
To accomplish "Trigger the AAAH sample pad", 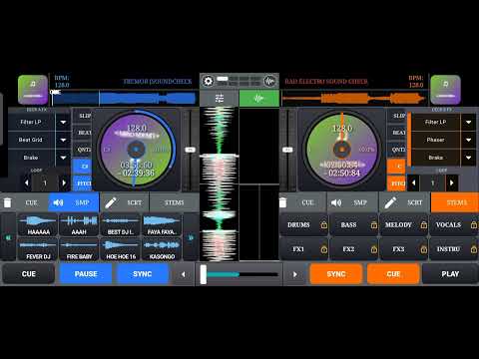I will pos(79,225).
